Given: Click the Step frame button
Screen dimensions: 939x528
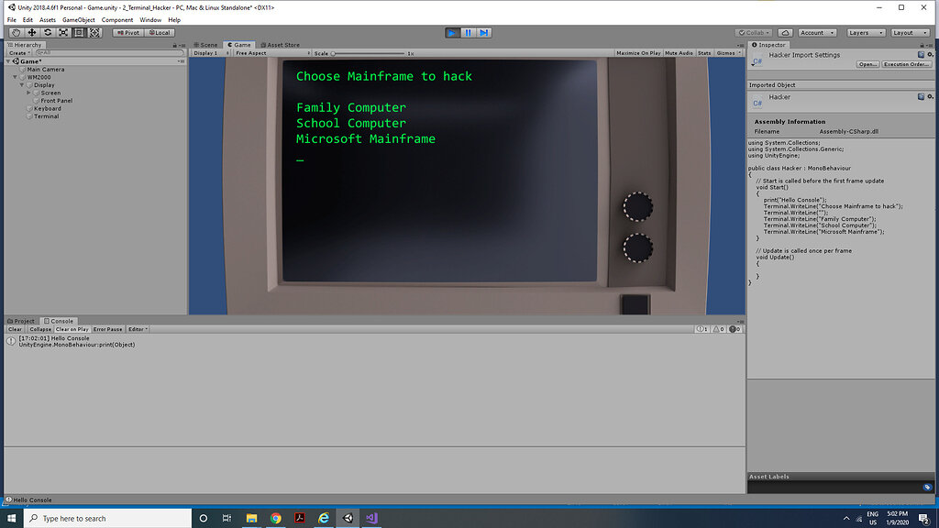Looking at the screenshot, I should (483, 32).
